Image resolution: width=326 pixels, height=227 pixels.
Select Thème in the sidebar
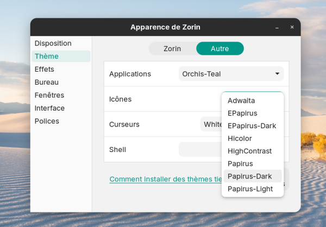pos(47,56)
